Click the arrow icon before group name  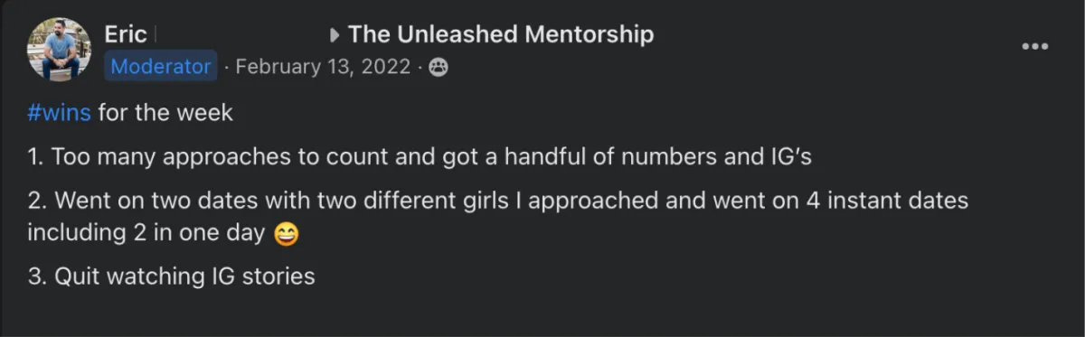pos(335,35)
